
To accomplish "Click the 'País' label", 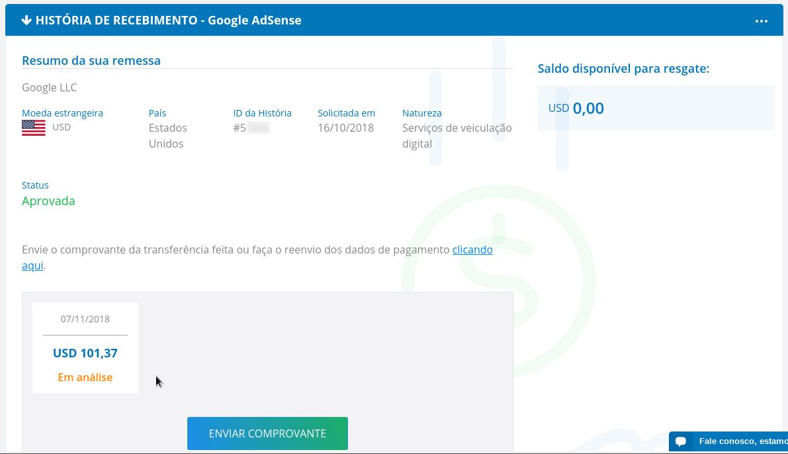I will 157,113.
